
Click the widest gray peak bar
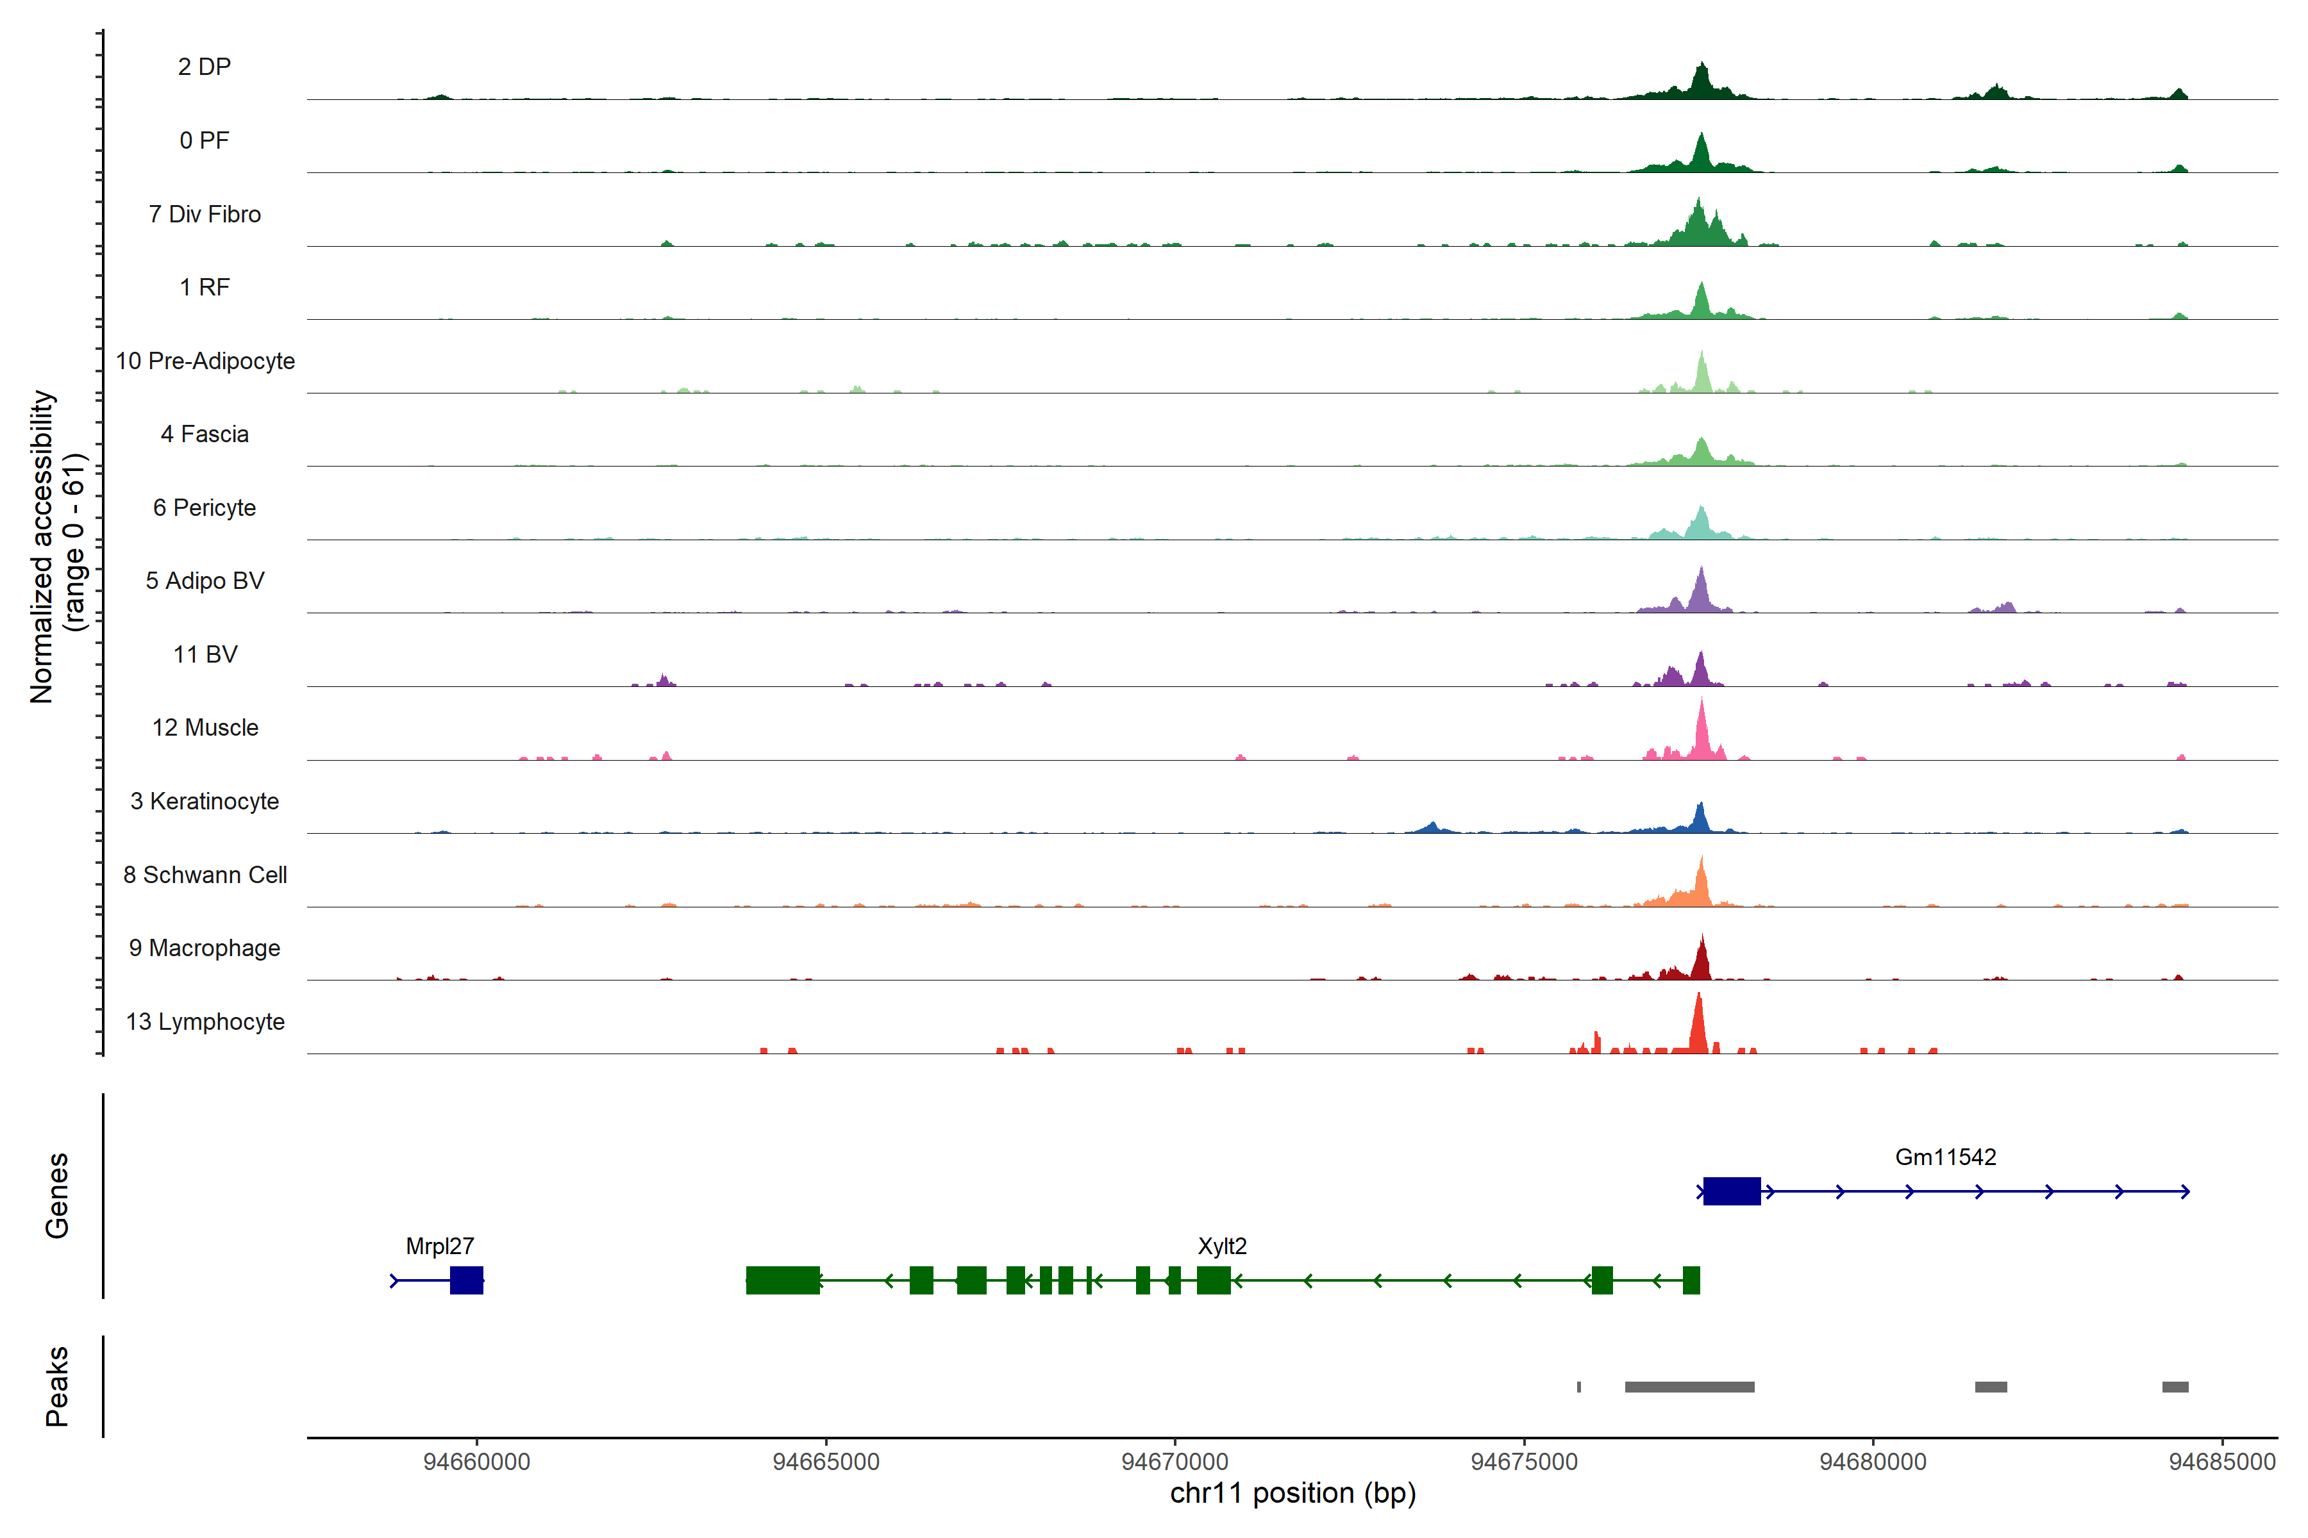pos(1689,1387)
